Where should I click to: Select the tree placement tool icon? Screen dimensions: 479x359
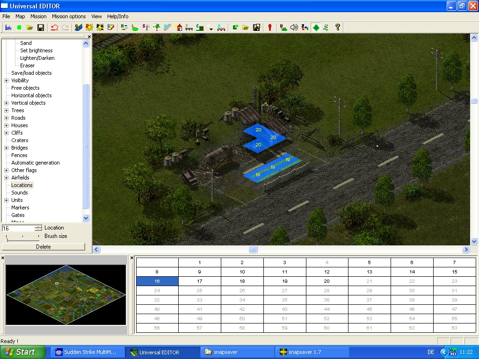[x=157, y=28]
